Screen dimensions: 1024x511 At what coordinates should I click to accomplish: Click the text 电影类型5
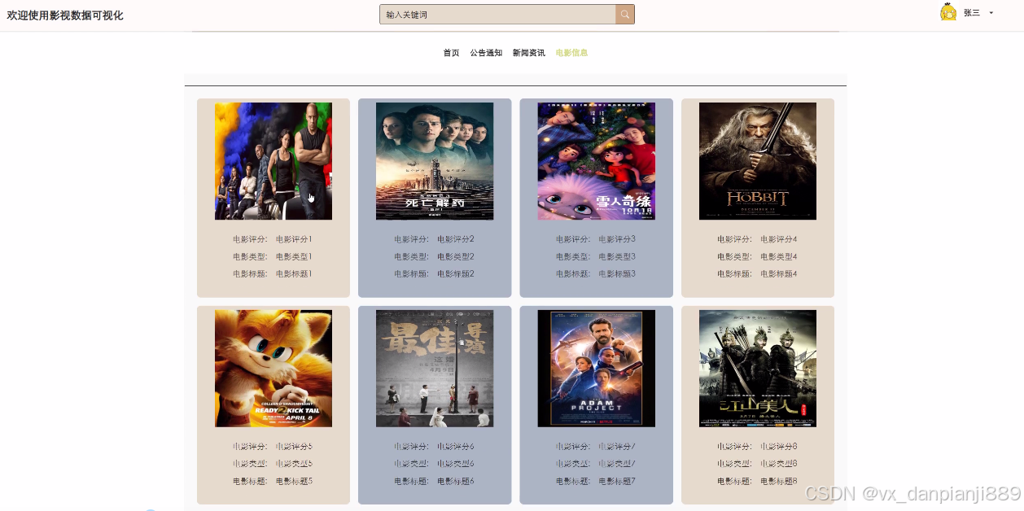coord(294,465)
